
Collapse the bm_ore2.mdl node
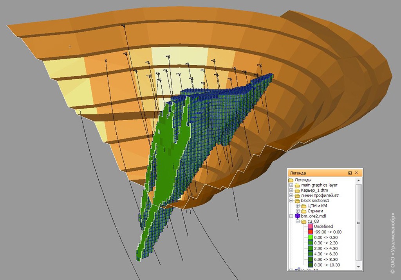click(x=291, y=216)
